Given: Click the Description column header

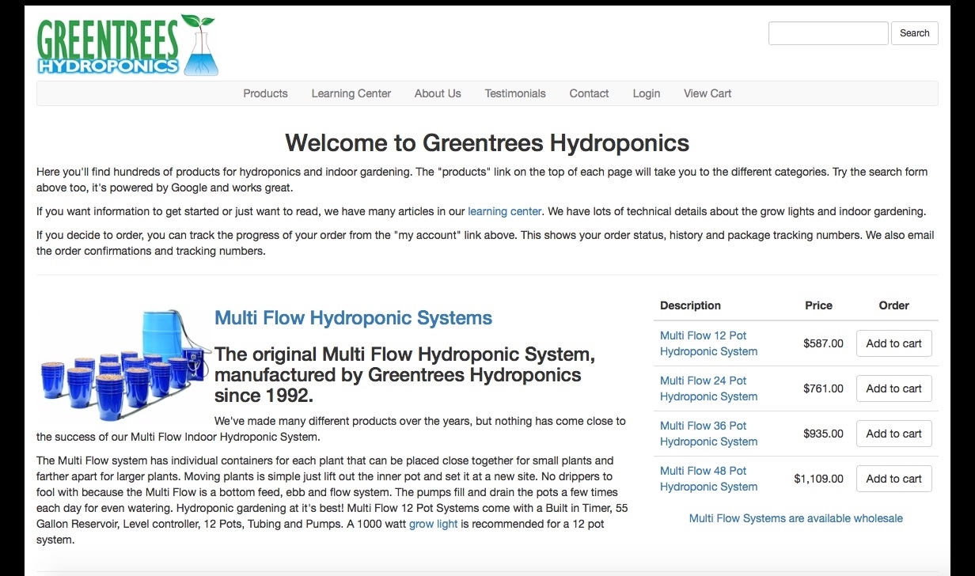Looking at the screenshot, I should [690, 305].
